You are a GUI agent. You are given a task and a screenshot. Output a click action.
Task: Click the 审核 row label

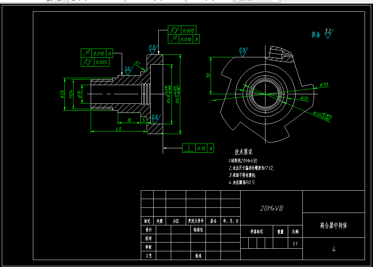pos(148,247)
